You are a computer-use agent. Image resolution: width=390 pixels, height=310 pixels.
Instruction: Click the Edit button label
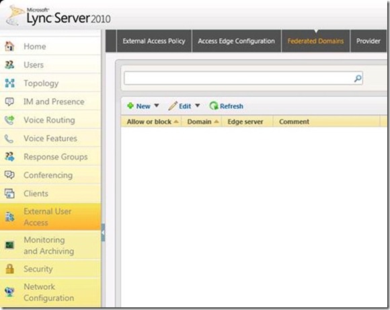tap(185, 106)
